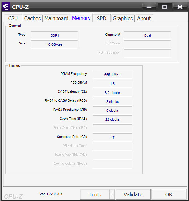Switch to the CPU tab

tap(13, 18)
